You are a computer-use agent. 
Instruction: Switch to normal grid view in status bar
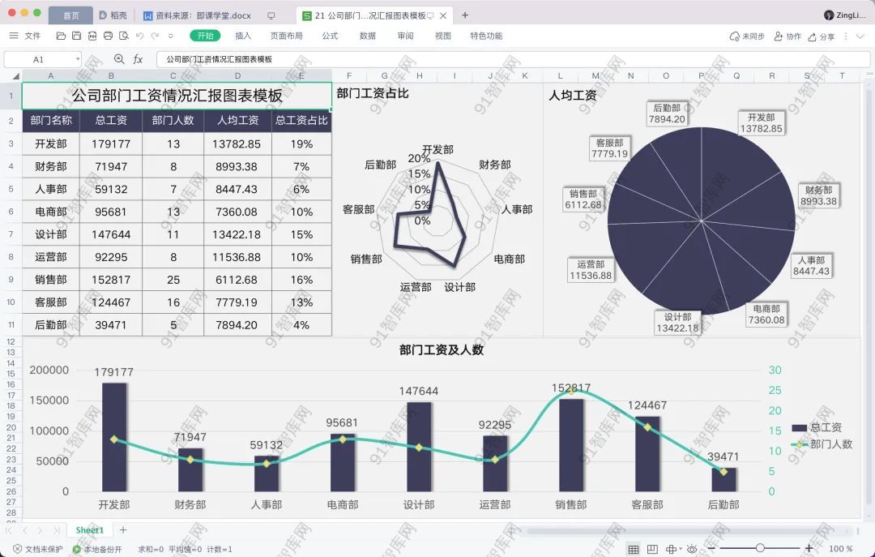point(634,549)
